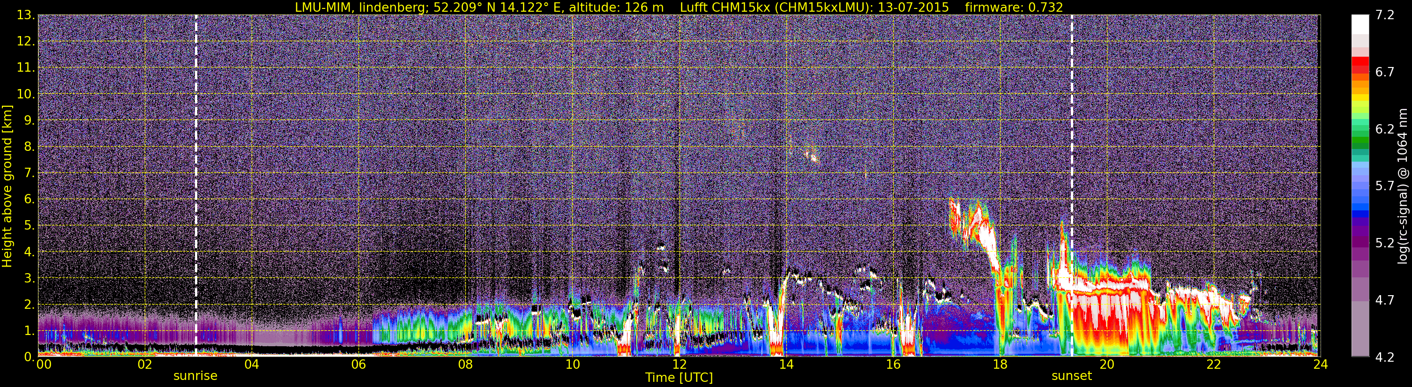The width and height of the screenshot is (1412, 387).
Task: Click the 'Time [UTC]' axis label
Action: click(679, 378)
